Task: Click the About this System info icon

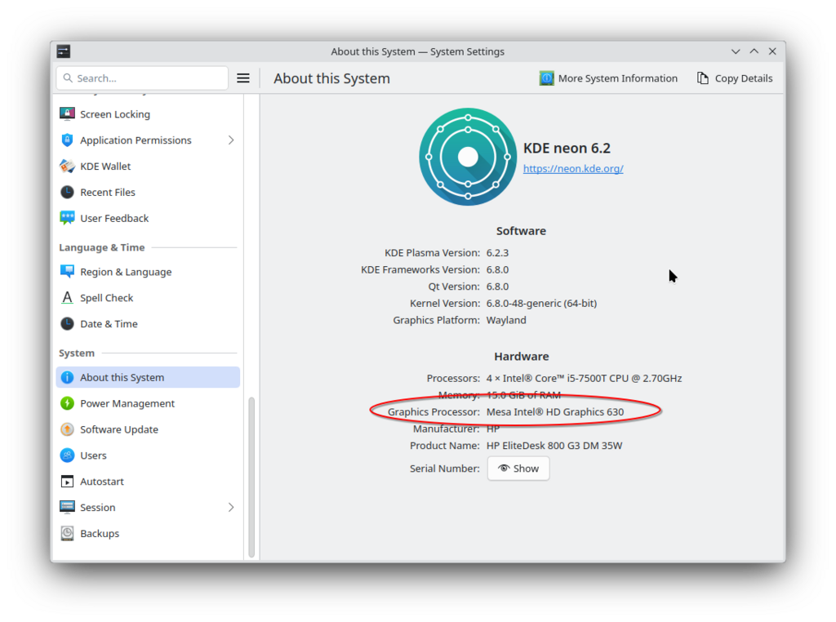Action: pyautogui.click(x=67, y=377)
